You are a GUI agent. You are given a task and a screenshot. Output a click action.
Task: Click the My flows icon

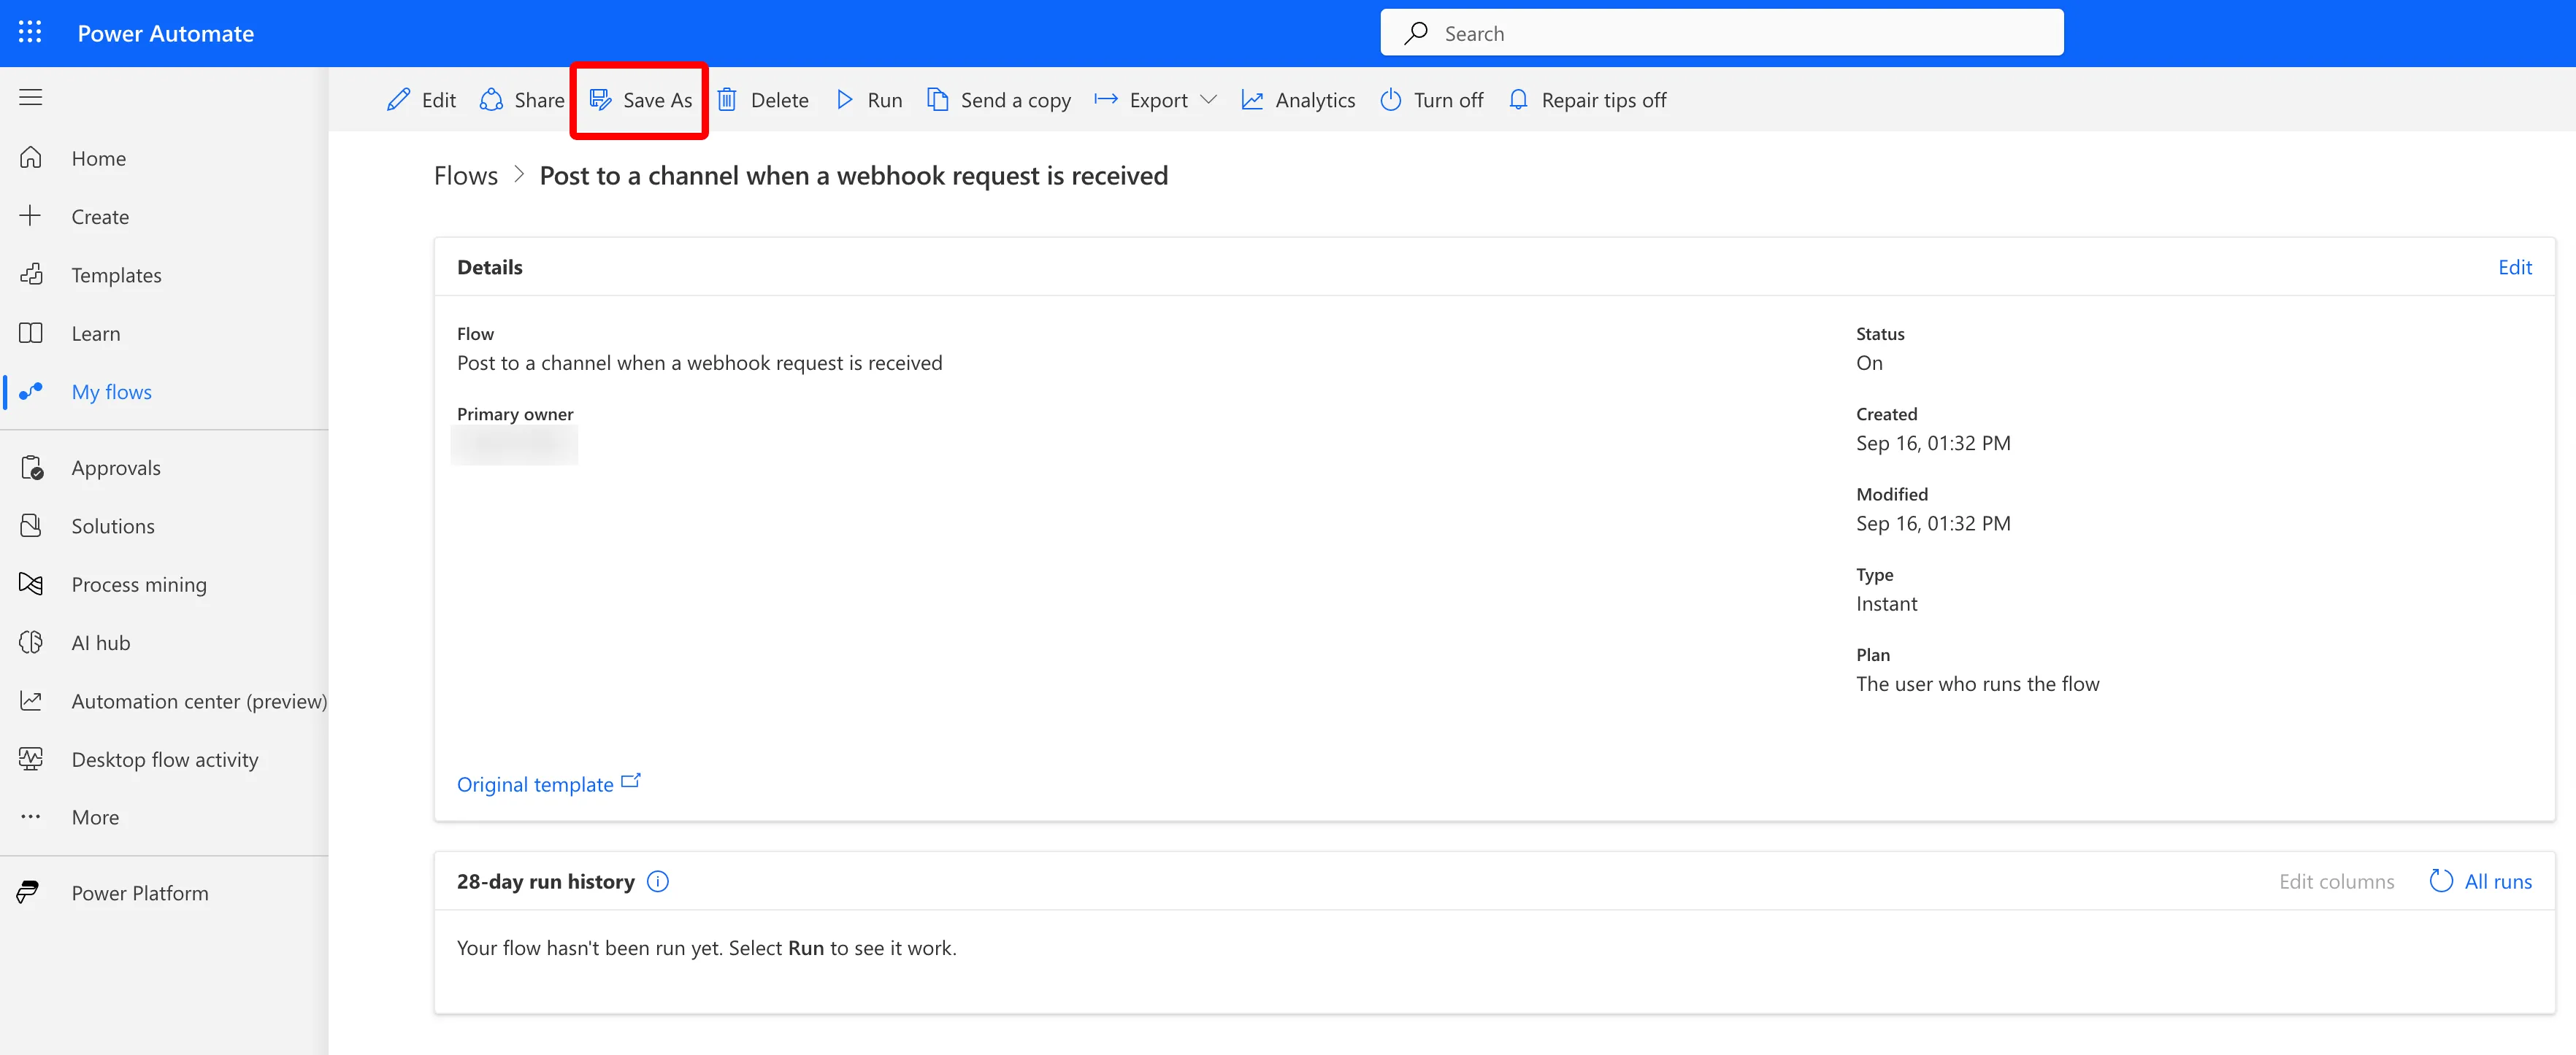coord(31,390)
